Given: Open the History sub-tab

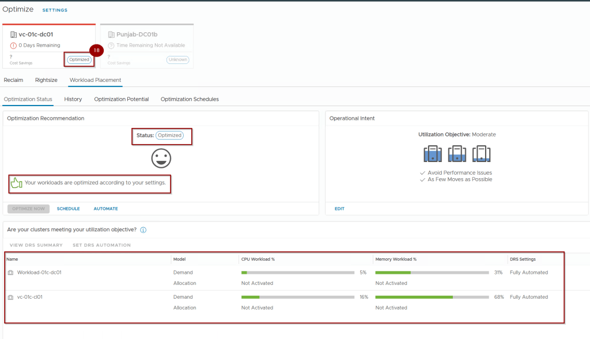Looking at the screenshot, I should [x=73, y=99].
